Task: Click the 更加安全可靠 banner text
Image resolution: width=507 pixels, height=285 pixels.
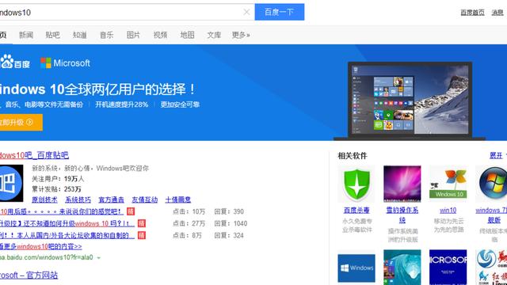Action: point(180,104)
